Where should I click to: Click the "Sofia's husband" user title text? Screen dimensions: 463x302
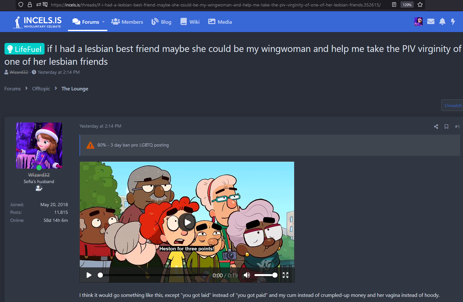point(39,181)
